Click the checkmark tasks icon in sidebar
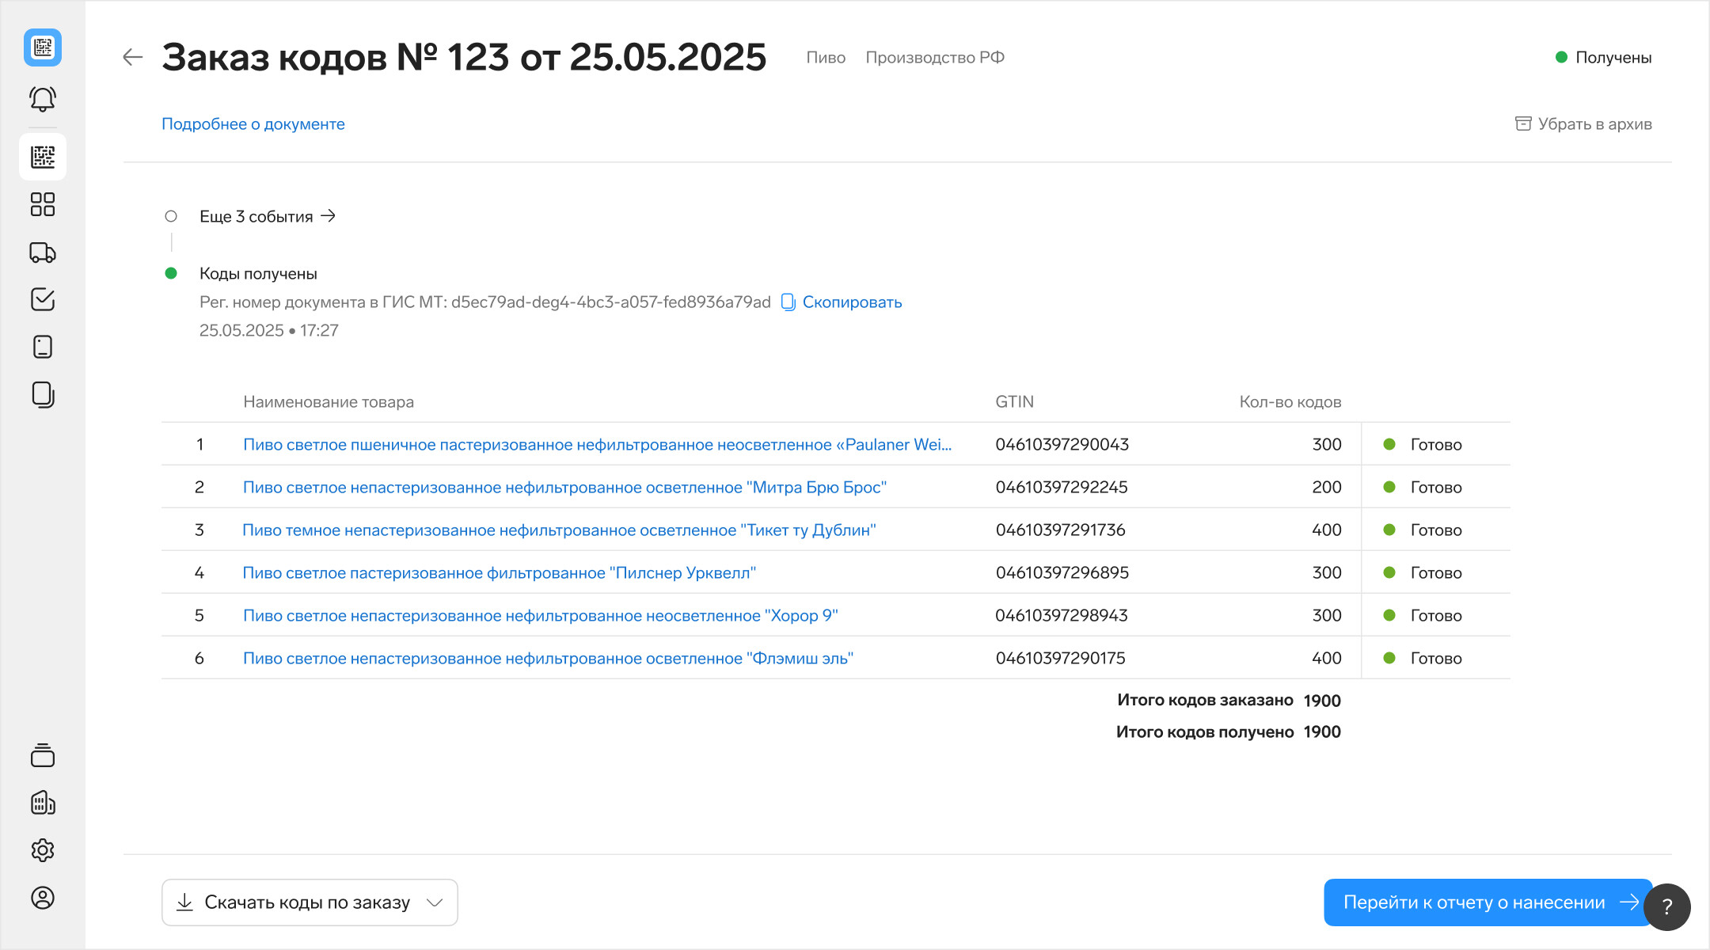The image size is (1710, 950). click(43, 299)
